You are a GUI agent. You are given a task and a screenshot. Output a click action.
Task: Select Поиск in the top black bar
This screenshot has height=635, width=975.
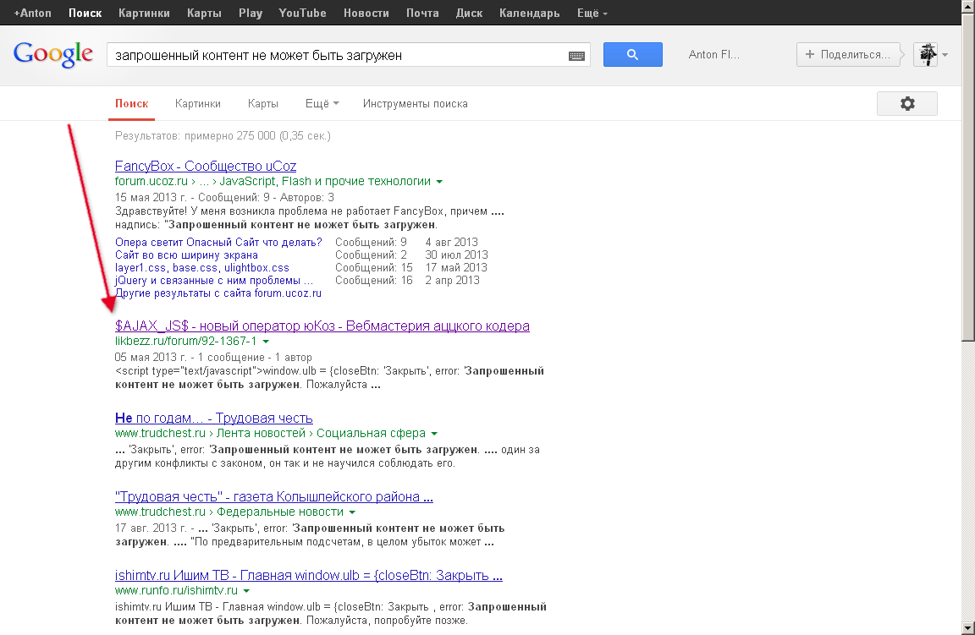(85, 13)
